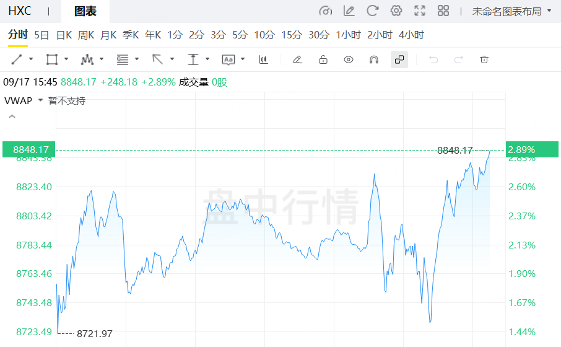Click the magnet snap icon
561x347 pixels.
coord(374,59)
